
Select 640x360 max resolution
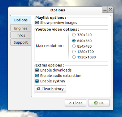click(x=74, y=41)
